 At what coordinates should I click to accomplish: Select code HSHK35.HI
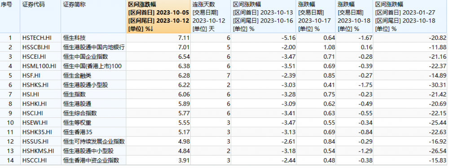(37, 132)
